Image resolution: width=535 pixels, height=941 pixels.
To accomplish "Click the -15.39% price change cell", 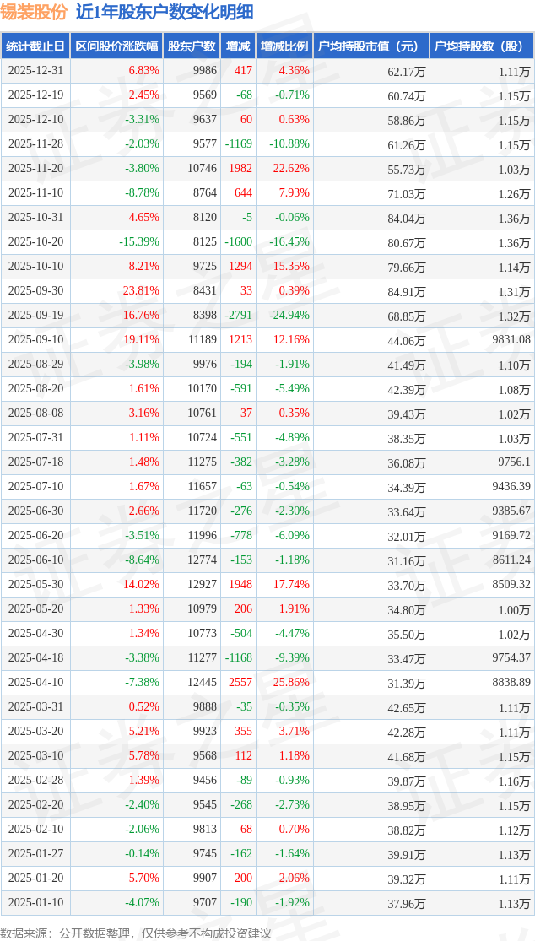I will coord(139,242).
